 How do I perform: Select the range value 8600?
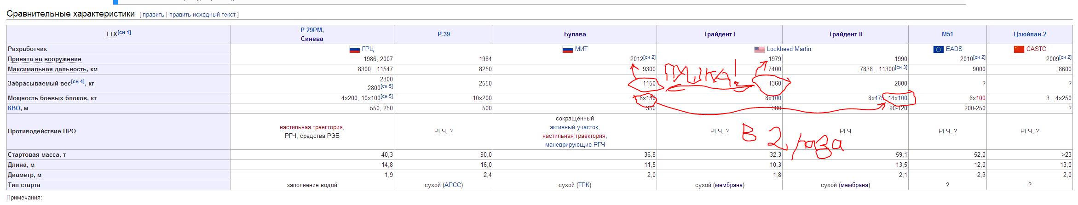[x=1065, y=69]
